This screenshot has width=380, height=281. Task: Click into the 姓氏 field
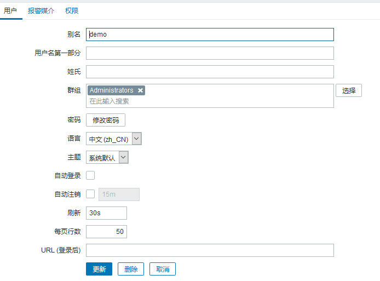[x=210, y=72]
